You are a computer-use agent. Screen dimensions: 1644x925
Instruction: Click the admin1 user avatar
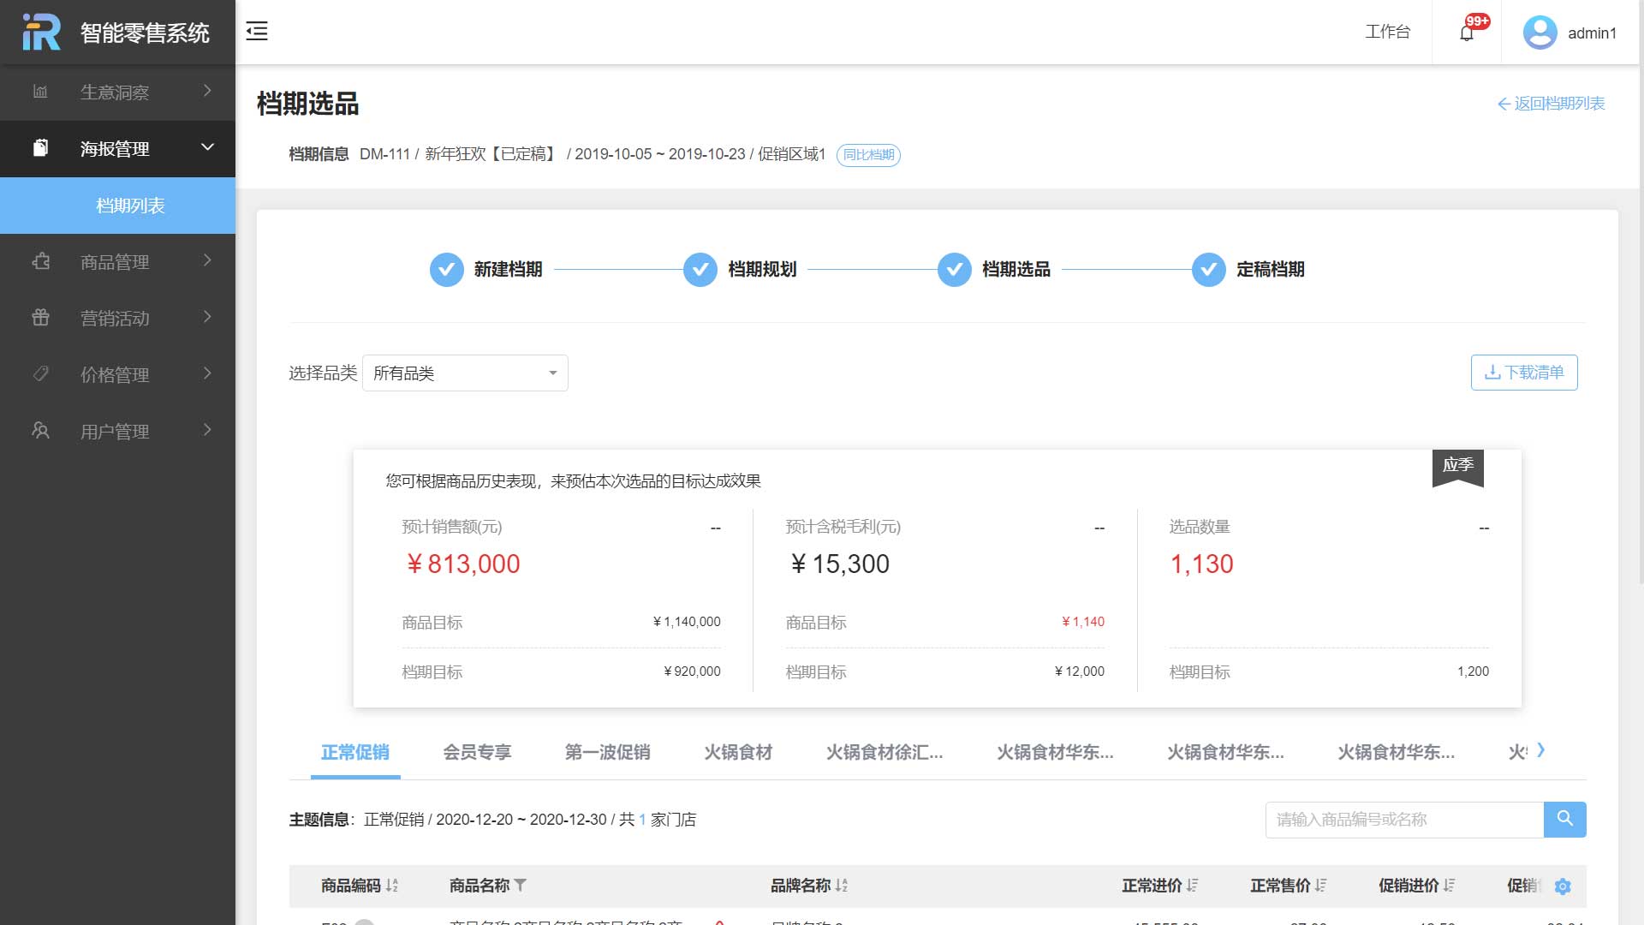click(x=1540, y=33)
